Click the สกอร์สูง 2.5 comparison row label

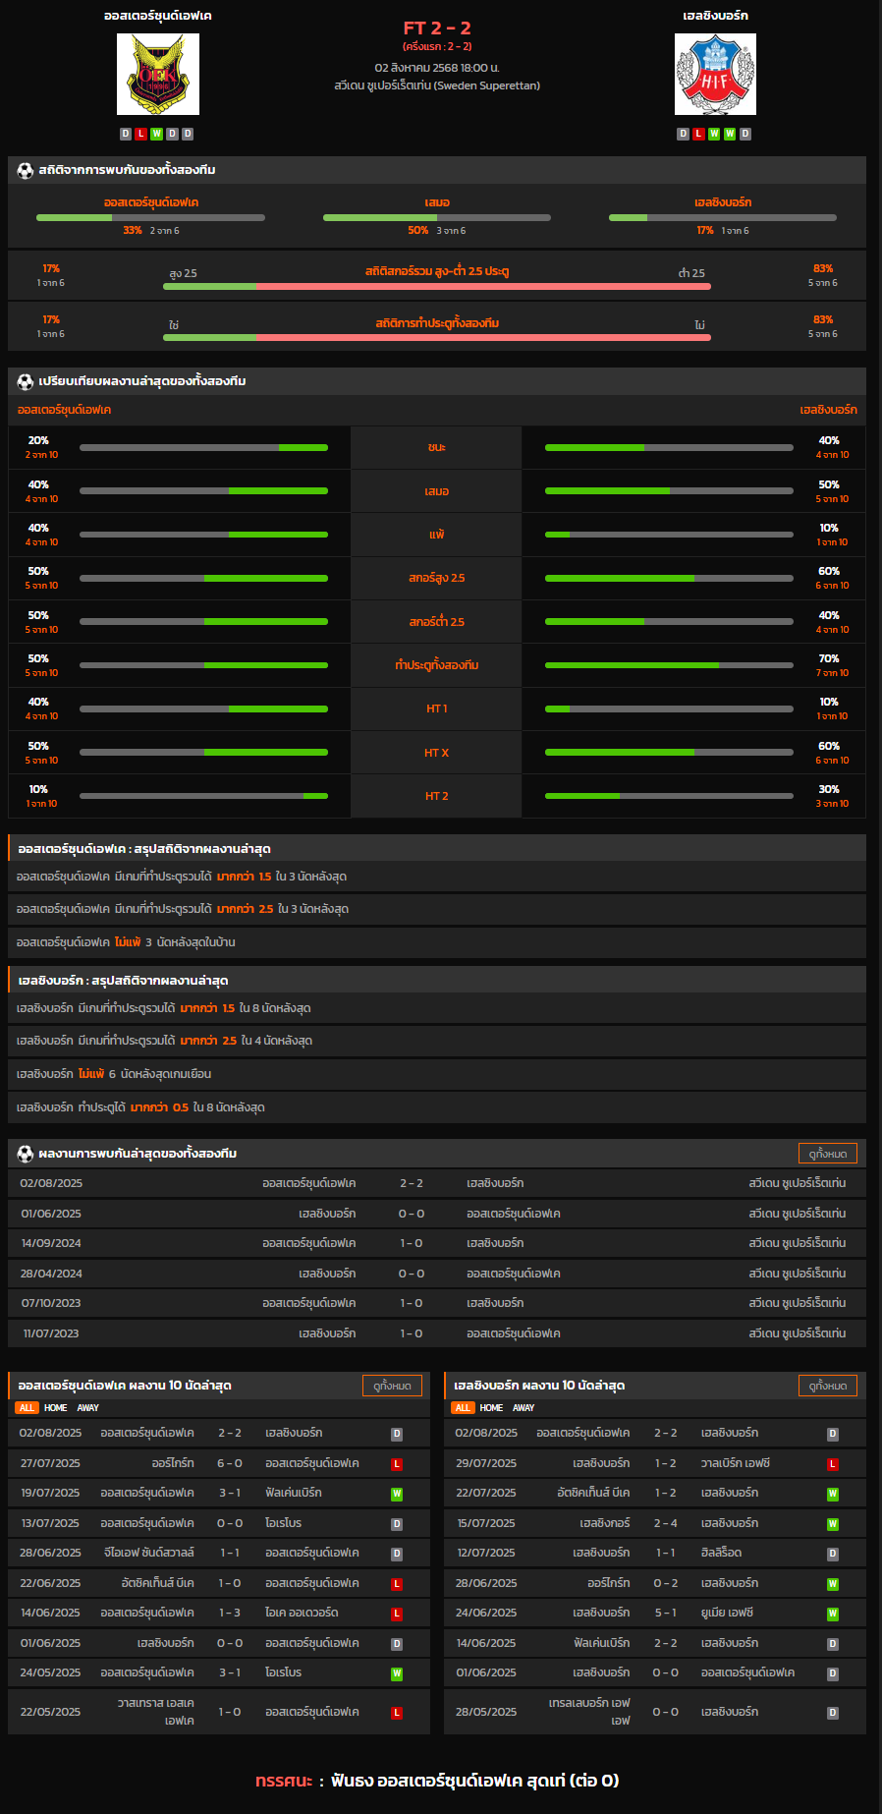click(437, 578)
